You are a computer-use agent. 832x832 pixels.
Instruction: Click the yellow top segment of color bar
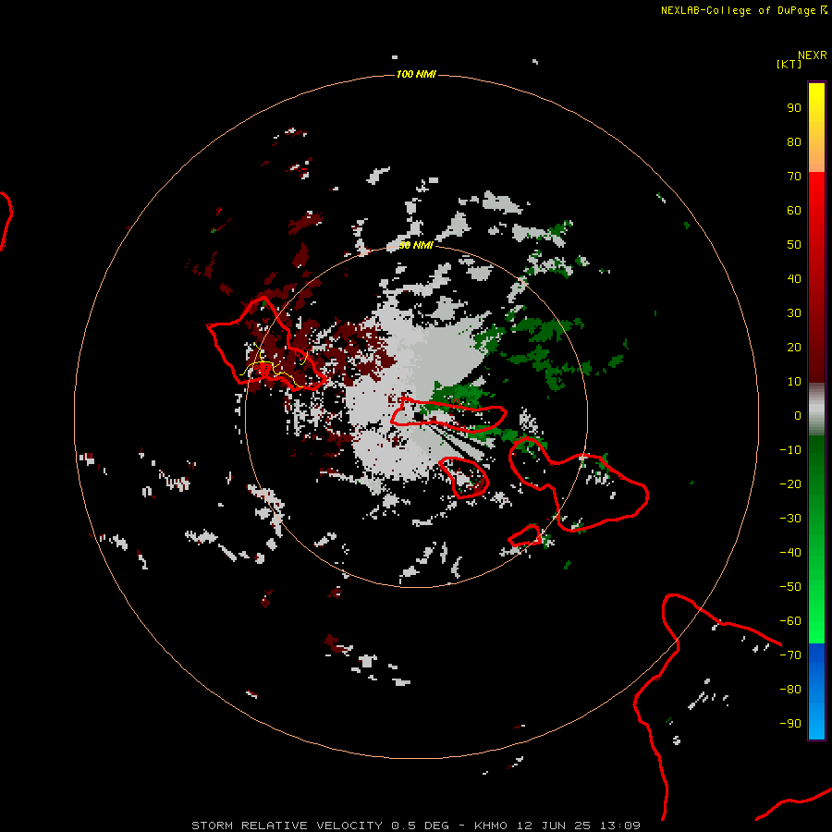point(816,128)
